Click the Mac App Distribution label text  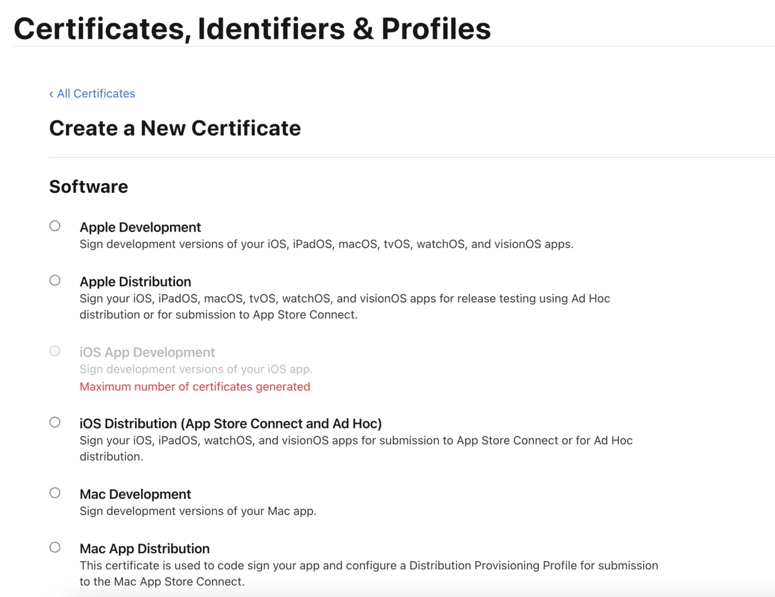pos(144,549)
